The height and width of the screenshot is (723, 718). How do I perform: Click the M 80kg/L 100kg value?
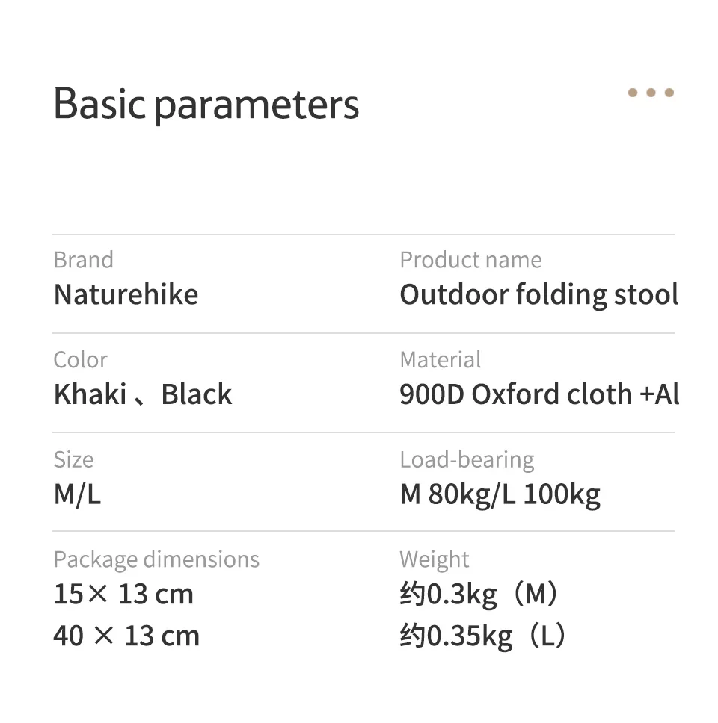point(500,495)
